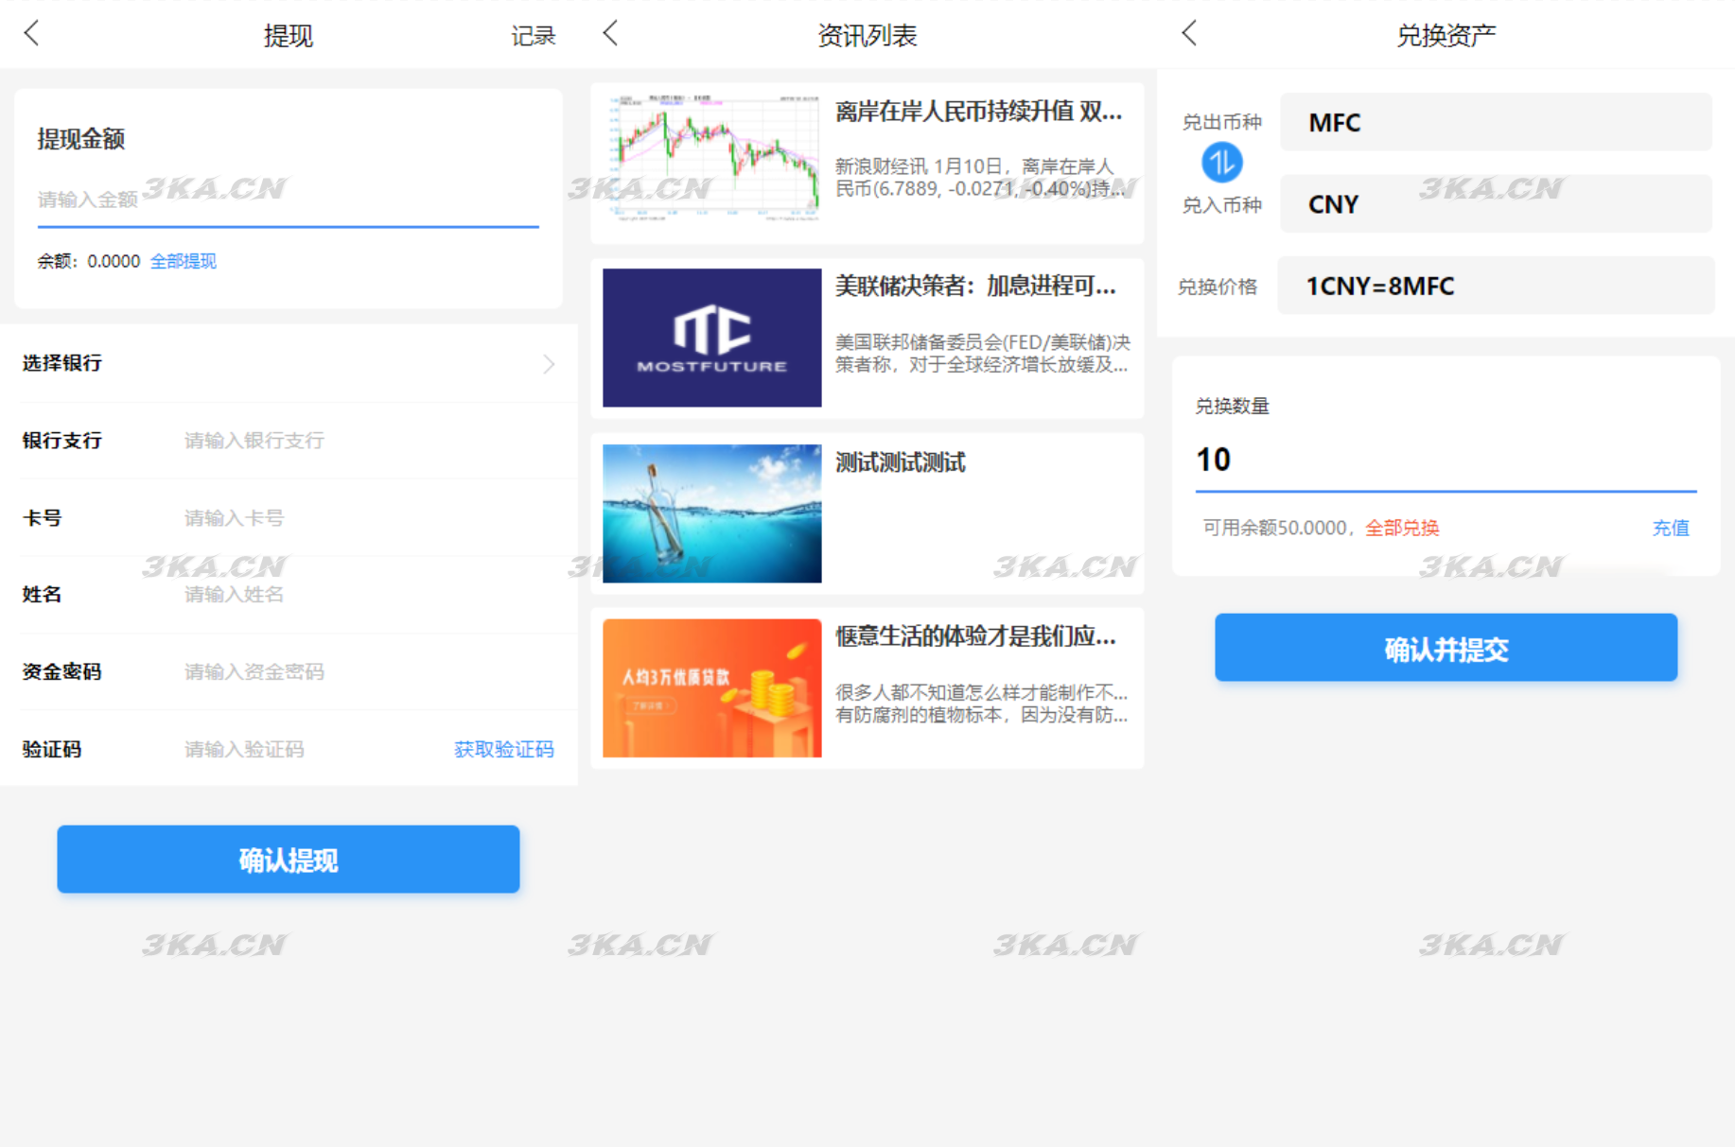Click the 全部兑换 link
The height and width of the screenshot is (1147, 1735).
1402,528
